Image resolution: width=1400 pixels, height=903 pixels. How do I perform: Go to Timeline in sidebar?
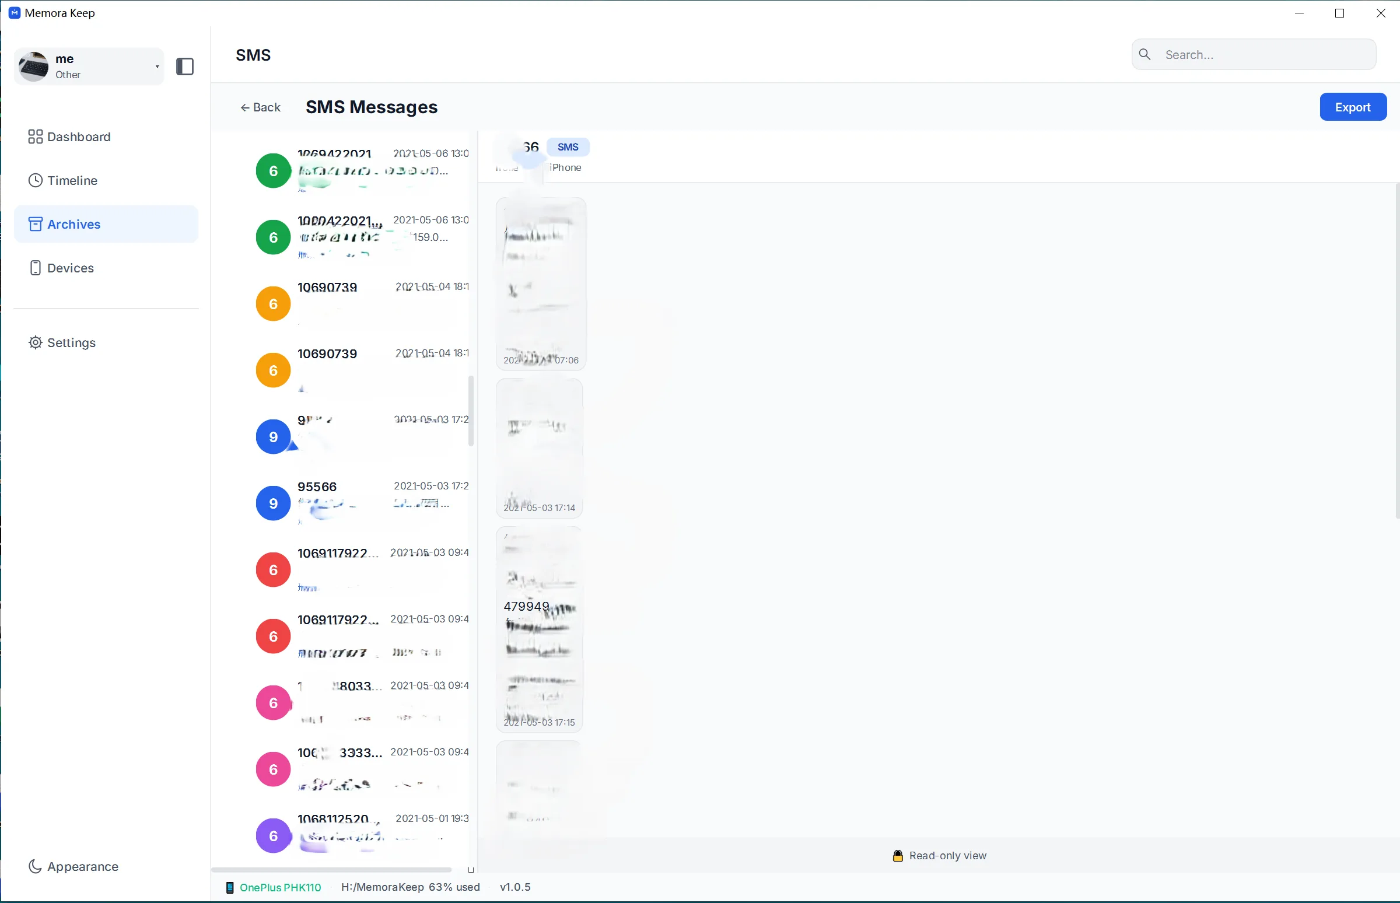106,181
